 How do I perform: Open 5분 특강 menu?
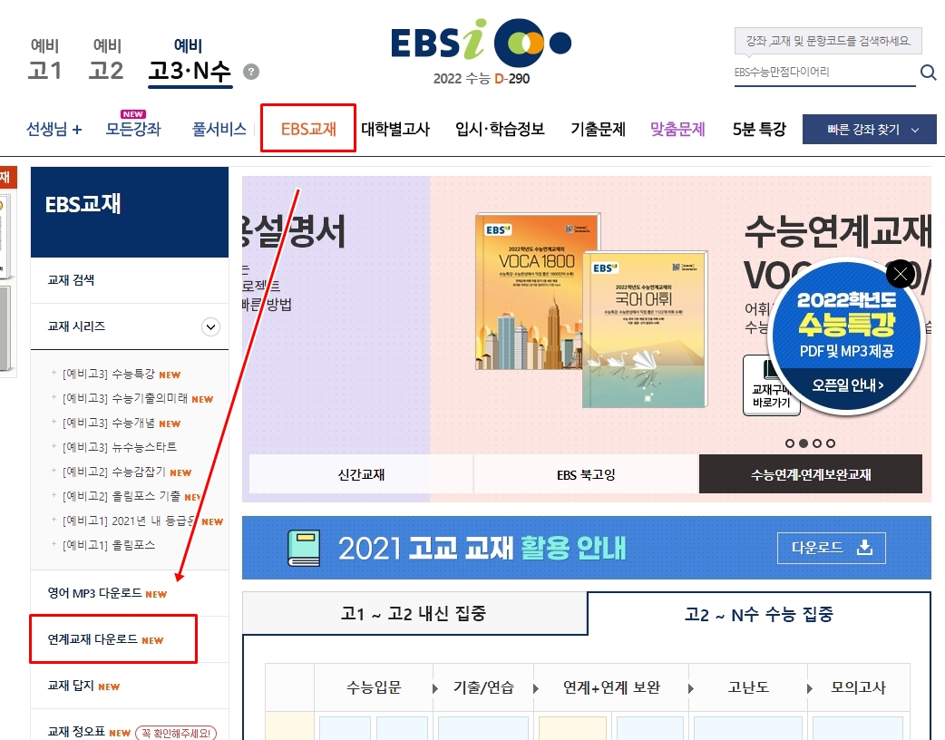tap(759, 129)
